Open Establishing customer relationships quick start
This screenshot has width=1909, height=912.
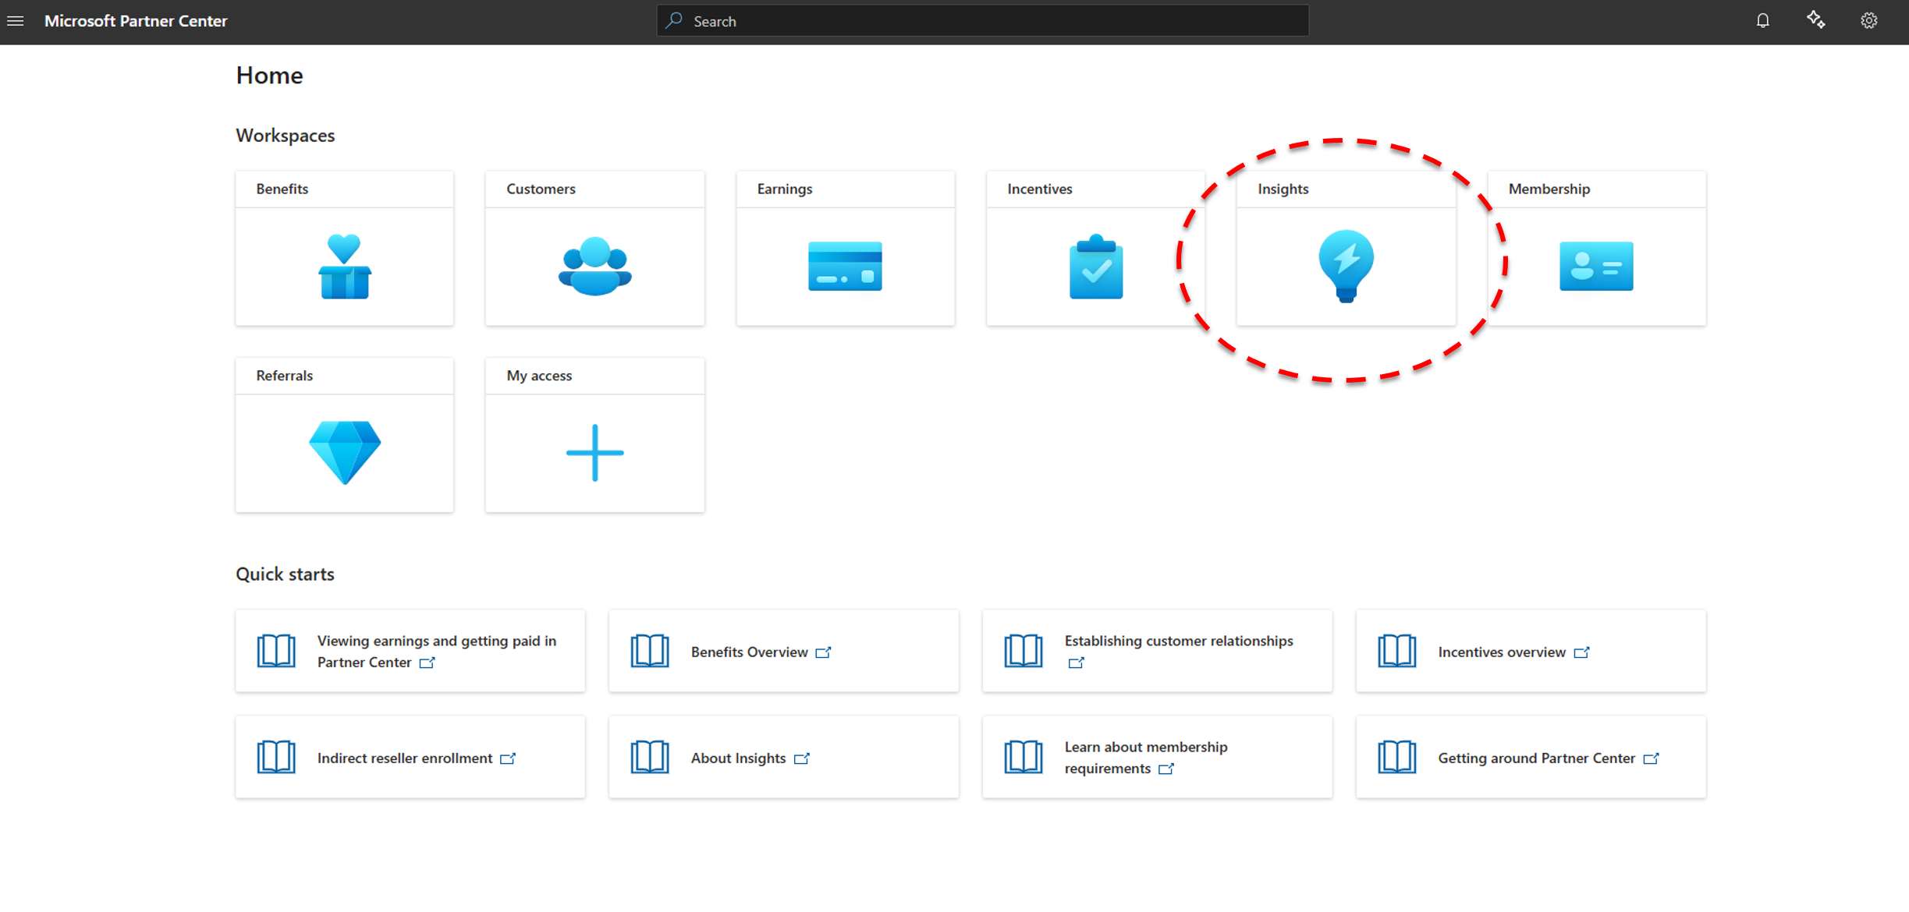click(1179, 641)
